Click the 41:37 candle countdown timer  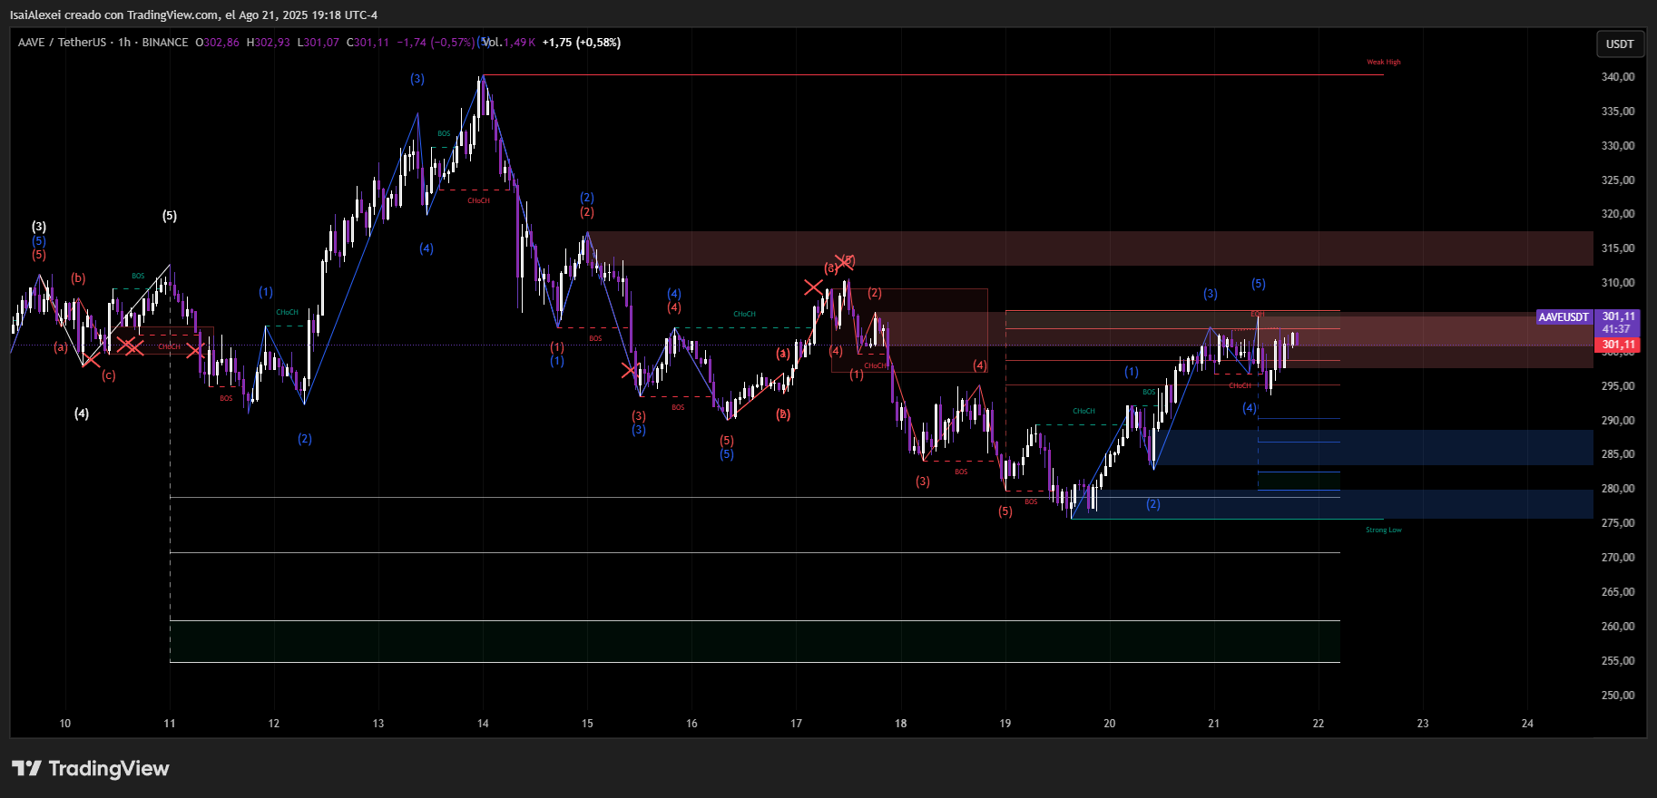[x=1616, y=329]
